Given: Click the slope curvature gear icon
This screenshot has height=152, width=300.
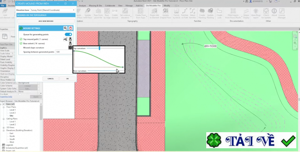Looking at the screenshot, I should tap(70, 48).
